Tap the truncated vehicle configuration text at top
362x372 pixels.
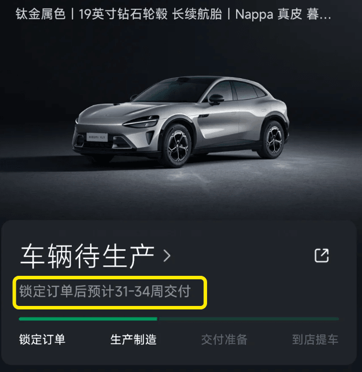click(x=173, y=14)
